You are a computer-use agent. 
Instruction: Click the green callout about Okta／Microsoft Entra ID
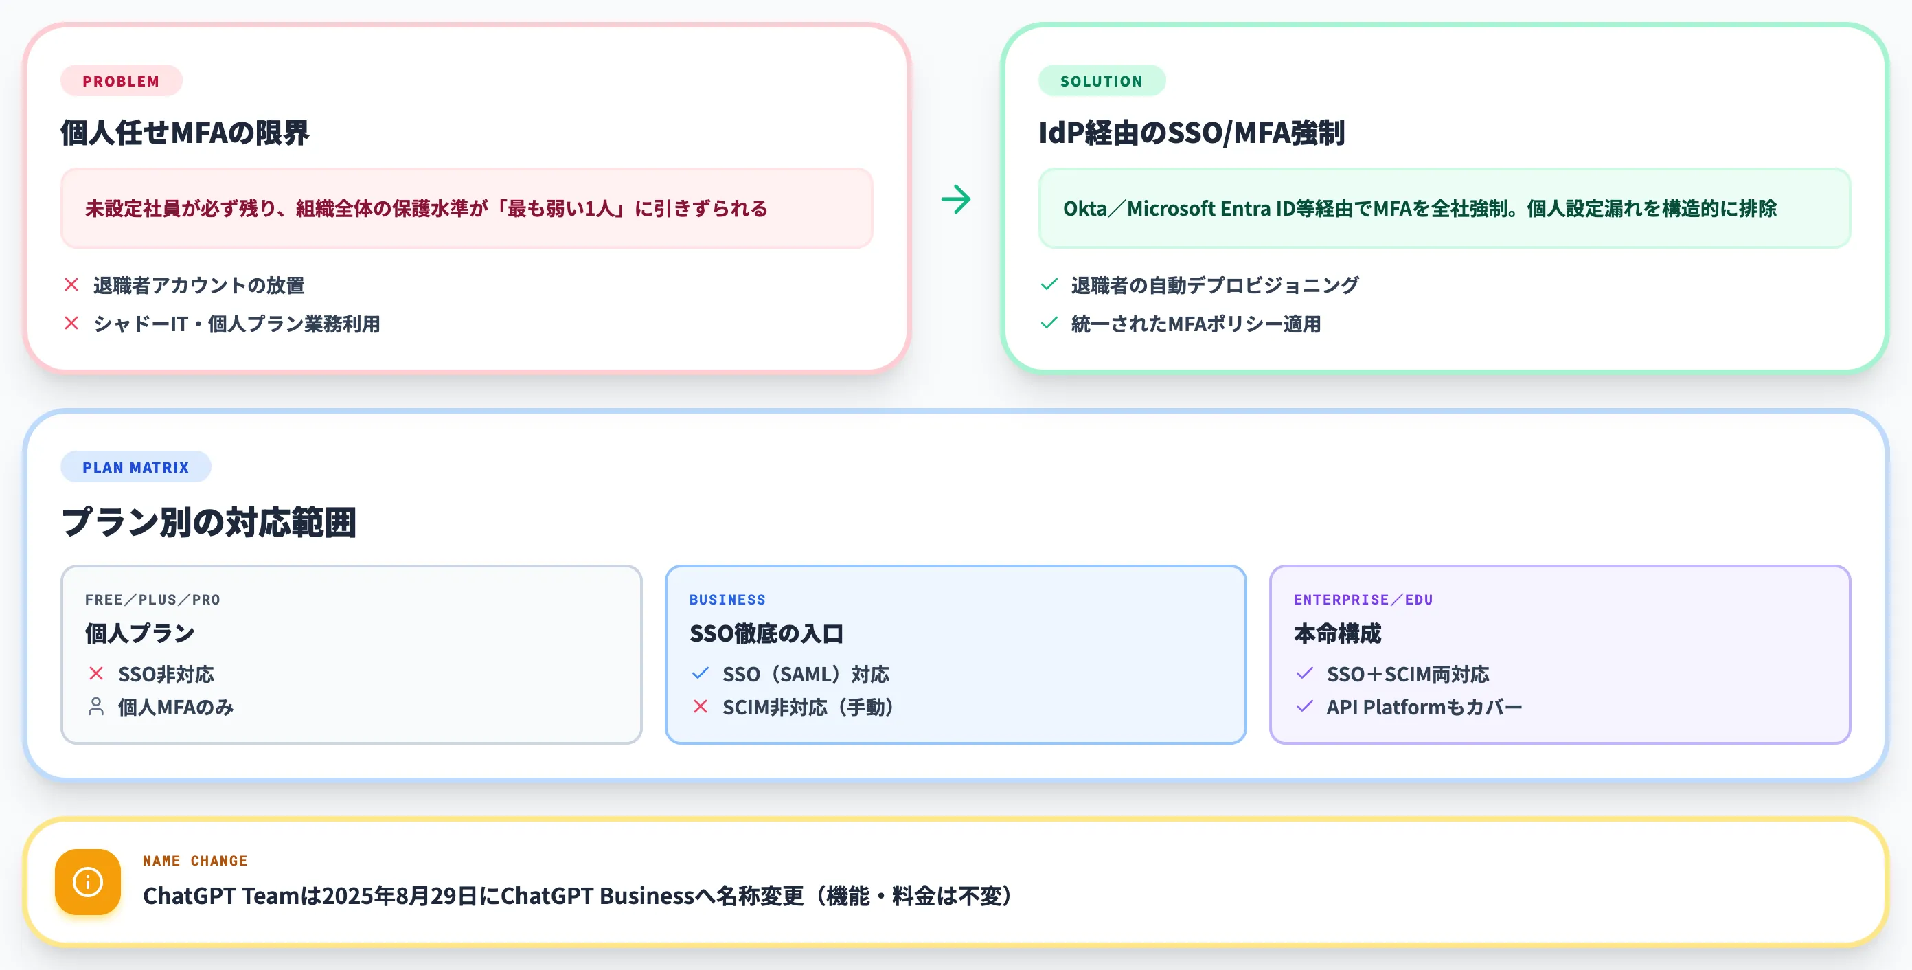1444,209
